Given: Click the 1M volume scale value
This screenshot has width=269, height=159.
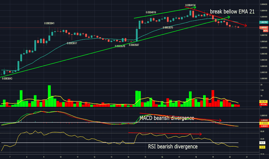Looking at the screenshot, I should click(x=261, y=96).
